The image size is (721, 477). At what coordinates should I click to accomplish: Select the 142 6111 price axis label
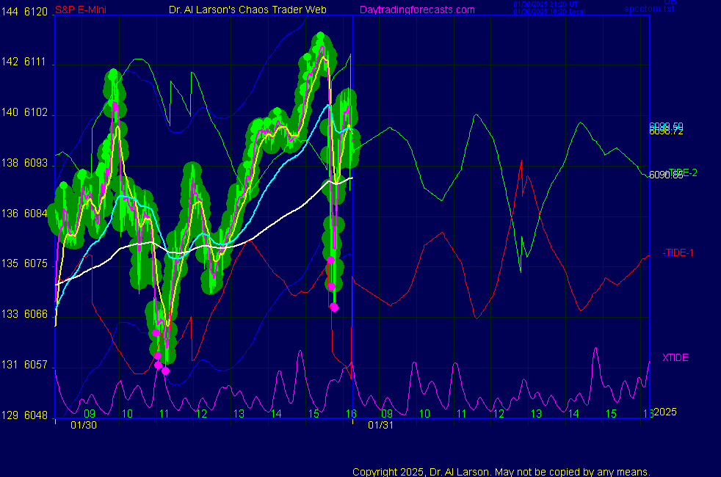[x=23, y=62]
